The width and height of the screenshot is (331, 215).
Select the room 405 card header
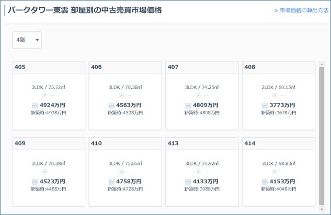tap(49, 67)
